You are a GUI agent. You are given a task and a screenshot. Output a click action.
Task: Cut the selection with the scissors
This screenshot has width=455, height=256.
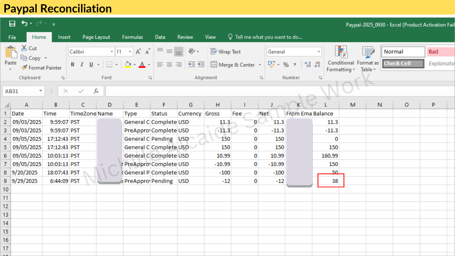[24, 48]
